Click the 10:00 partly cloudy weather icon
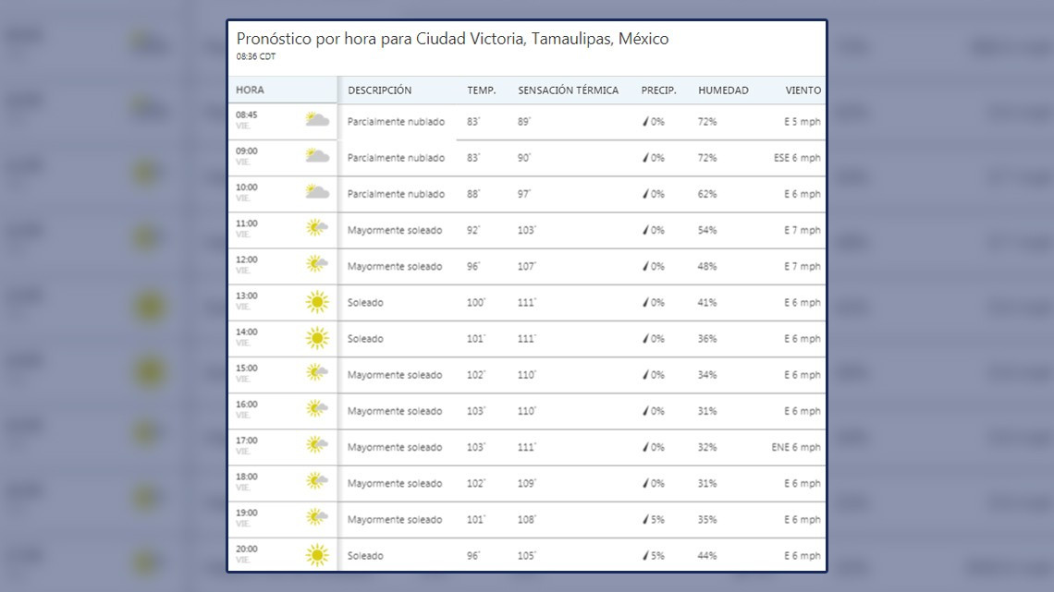Viewport: 1054px width, 592px height. click(x=314, y=191)
